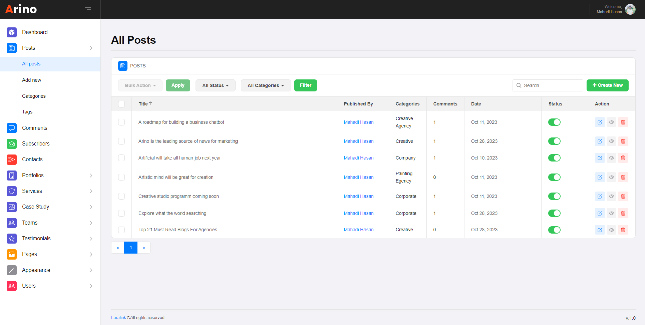Click the sidebar collapse hamburger icon
This screenshot has width=645, height=325.
tap(88, 9)
